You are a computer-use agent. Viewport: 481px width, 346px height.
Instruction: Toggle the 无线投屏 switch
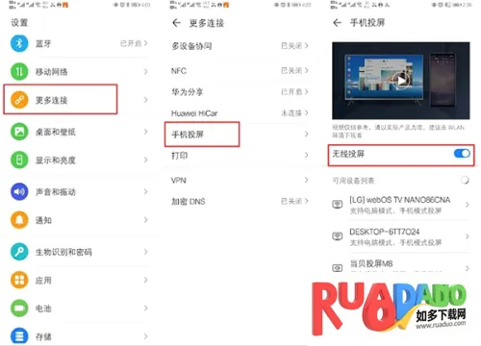(x=462, y=154)
